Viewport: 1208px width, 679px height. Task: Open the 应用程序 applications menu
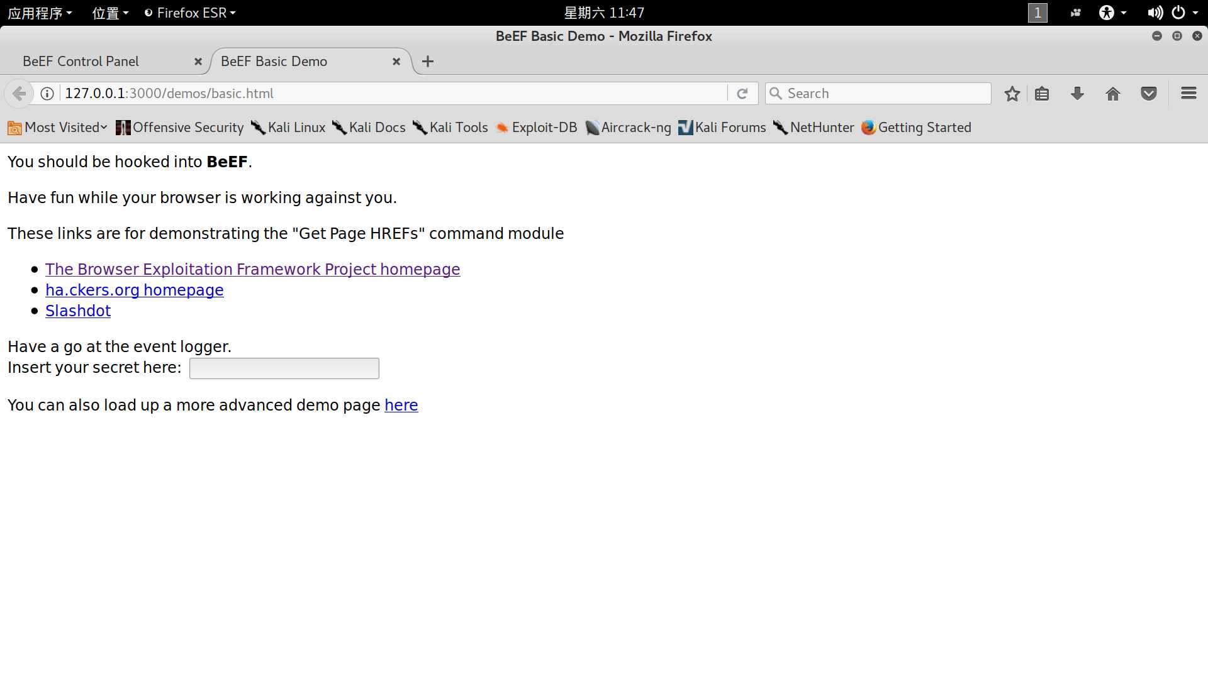point(40,13)
